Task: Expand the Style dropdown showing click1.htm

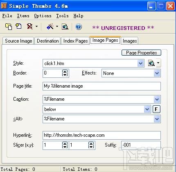Action: point(140,63)
